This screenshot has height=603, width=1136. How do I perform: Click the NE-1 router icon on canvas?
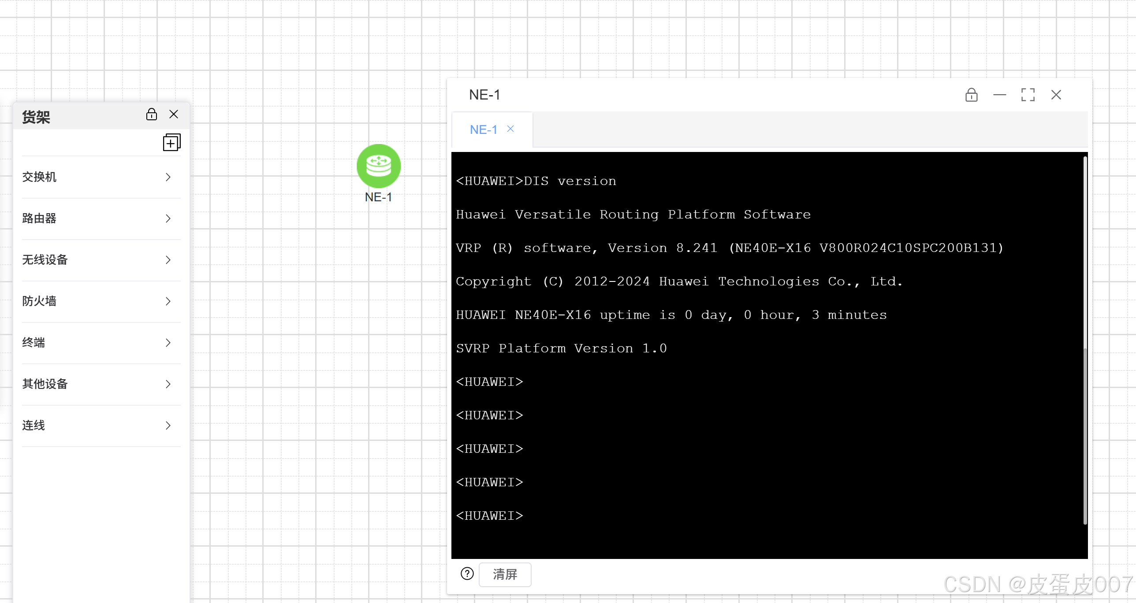click(378, 166)
